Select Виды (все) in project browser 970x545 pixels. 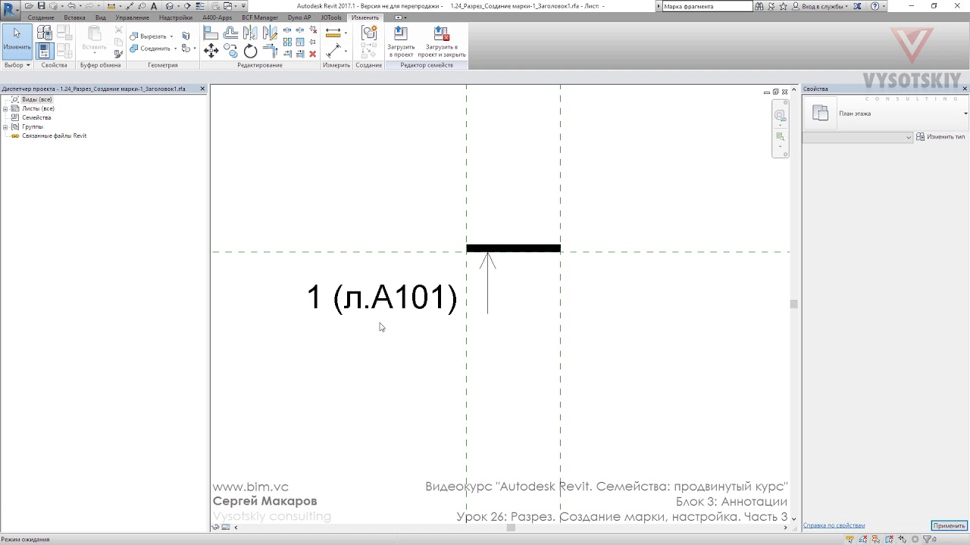[36, 99]
